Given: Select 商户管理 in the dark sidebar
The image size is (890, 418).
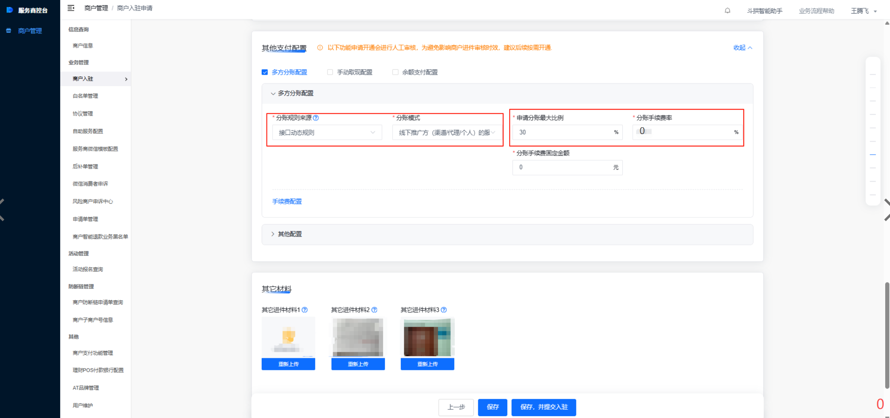Looking at the screenshot, I should tap(30, 31).
